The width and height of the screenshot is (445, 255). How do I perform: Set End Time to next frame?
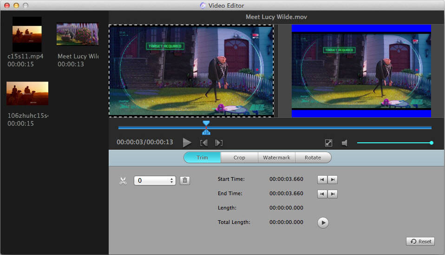pos(333,194)
